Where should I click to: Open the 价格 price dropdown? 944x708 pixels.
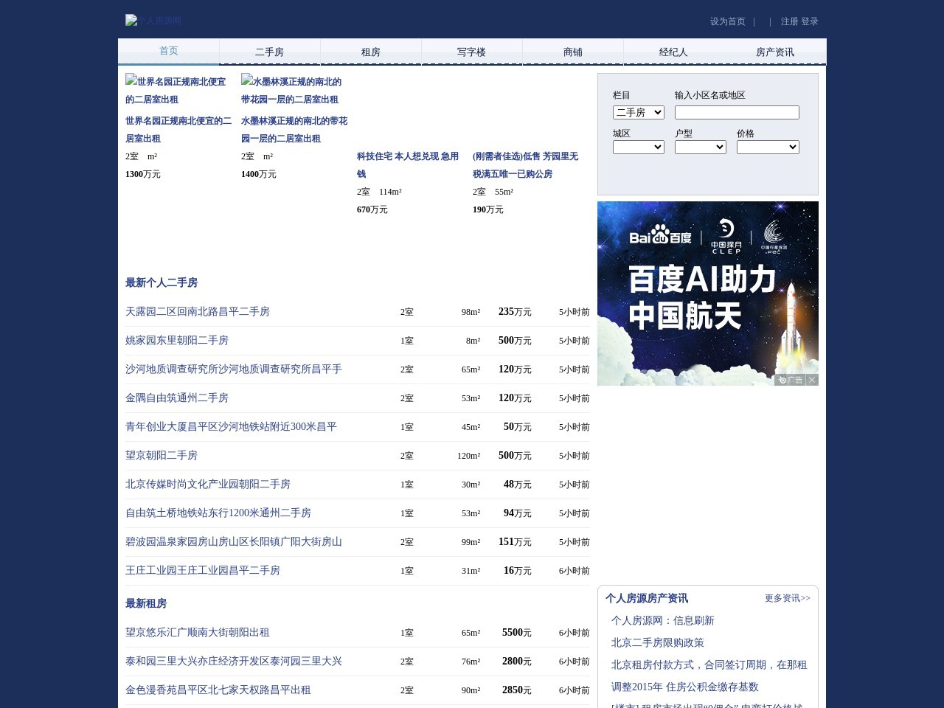click(x=768, y=147)
